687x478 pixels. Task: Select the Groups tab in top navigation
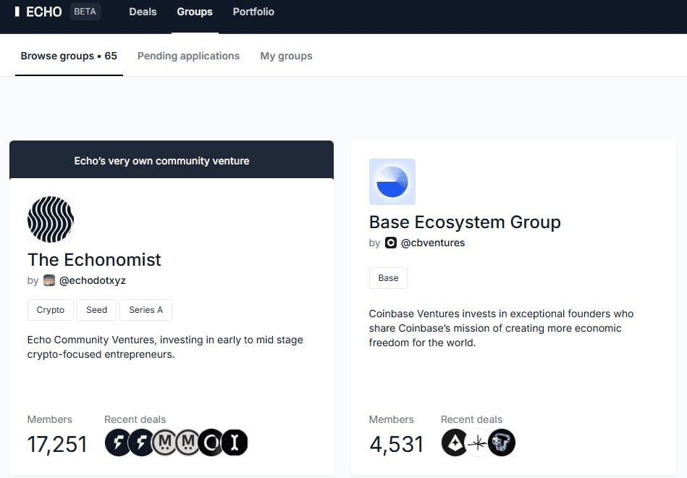(195, 12)
